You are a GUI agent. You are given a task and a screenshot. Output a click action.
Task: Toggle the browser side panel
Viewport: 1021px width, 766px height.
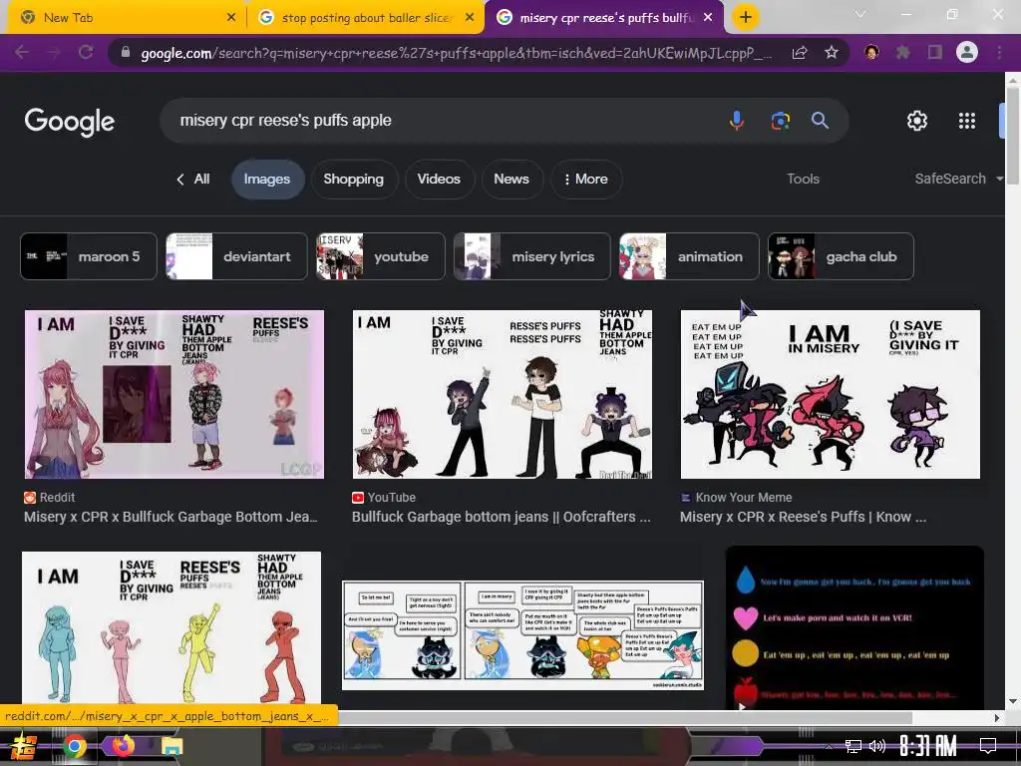935,52
